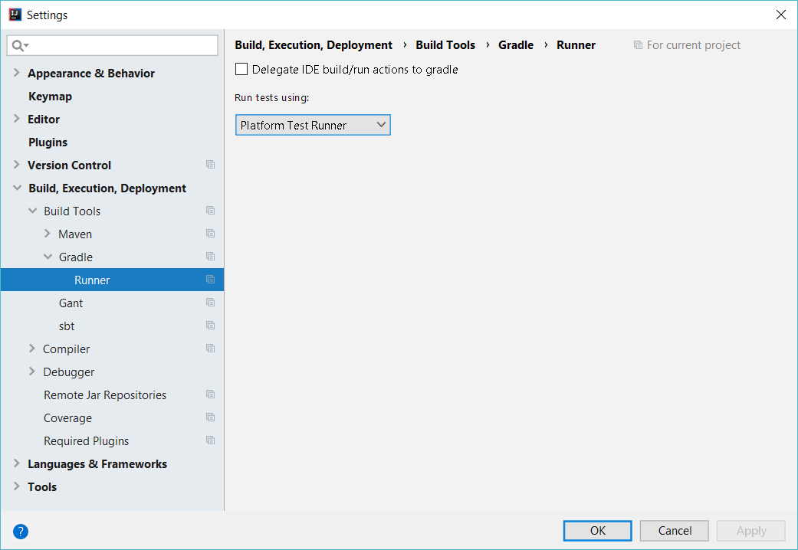Click the 'Run tests using:' label

[272, 98]
